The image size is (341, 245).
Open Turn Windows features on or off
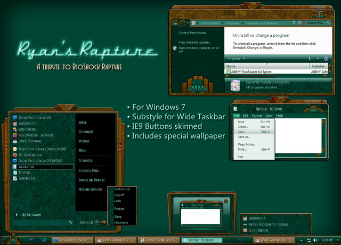click(x=199, y=50)
